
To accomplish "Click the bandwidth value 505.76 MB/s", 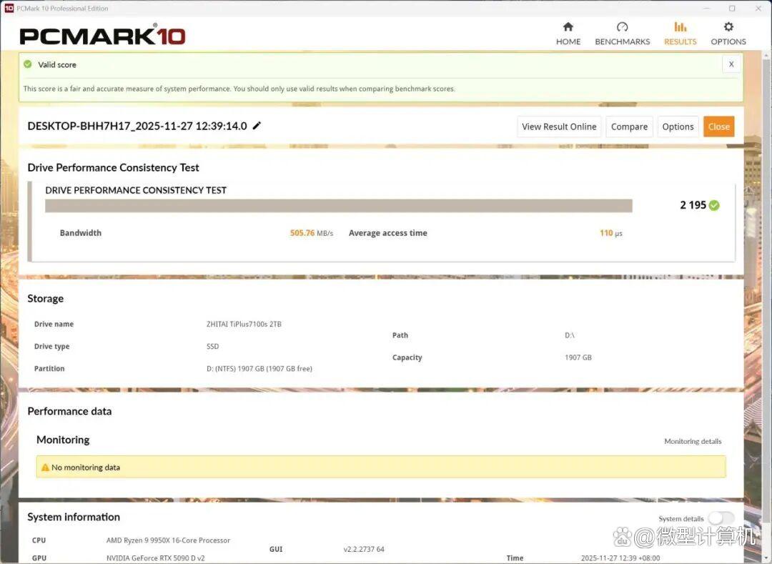I will point(311,233).
